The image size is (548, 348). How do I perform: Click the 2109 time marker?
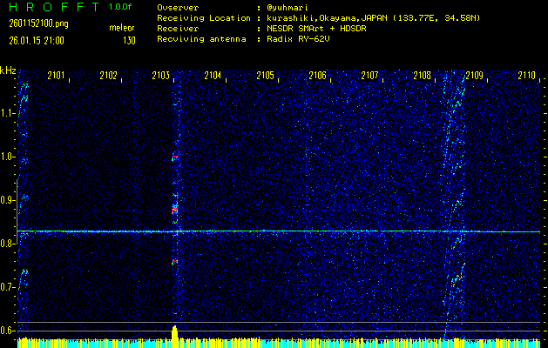(x=474, y=75)
